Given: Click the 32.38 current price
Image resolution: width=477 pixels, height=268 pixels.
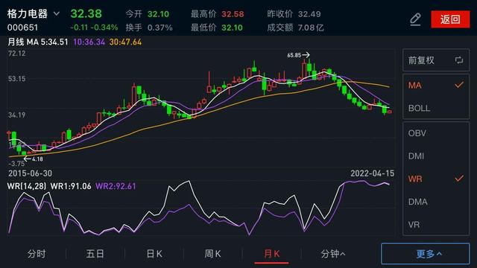Looking at the screenshot, I should pyautogui.click(x=86, y=13).
